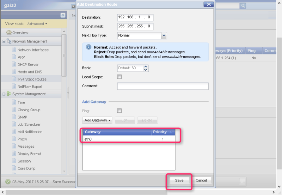Viewport: 282px width, 195px height.
Task: Click the search magnifier icon at top
Action: [243, 6]
